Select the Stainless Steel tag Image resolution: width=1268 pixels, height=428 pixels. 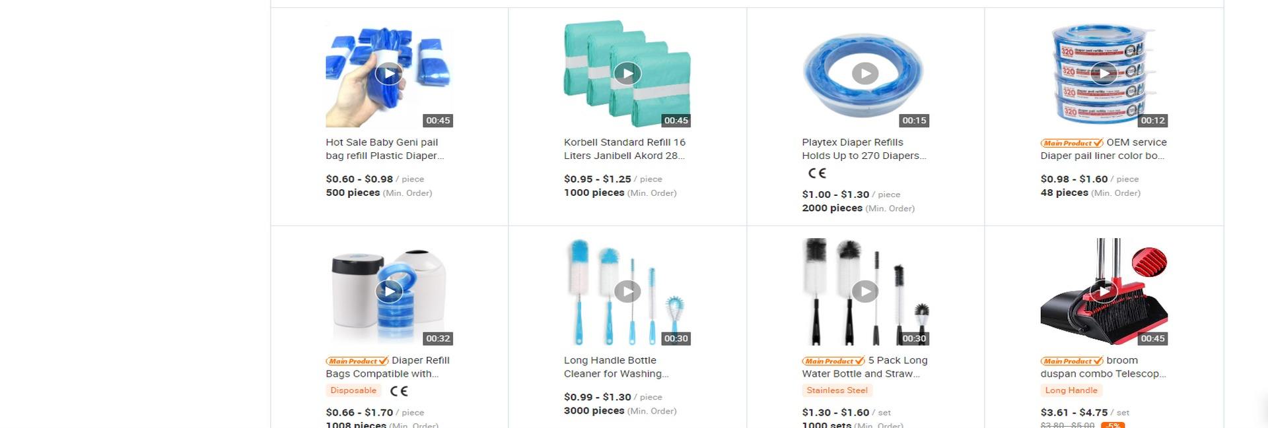coord(837,390)
